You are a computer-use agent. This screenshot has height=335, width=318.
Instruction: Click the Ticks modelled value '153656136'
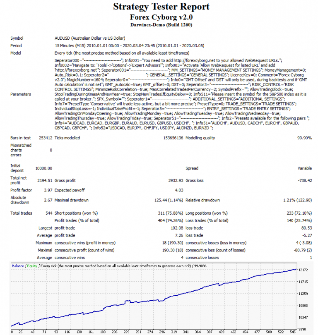click(173, 138)
